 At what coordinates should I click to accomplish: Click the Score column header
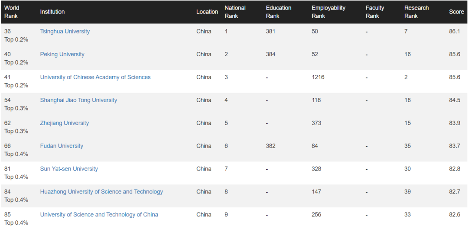pos(457,12)
